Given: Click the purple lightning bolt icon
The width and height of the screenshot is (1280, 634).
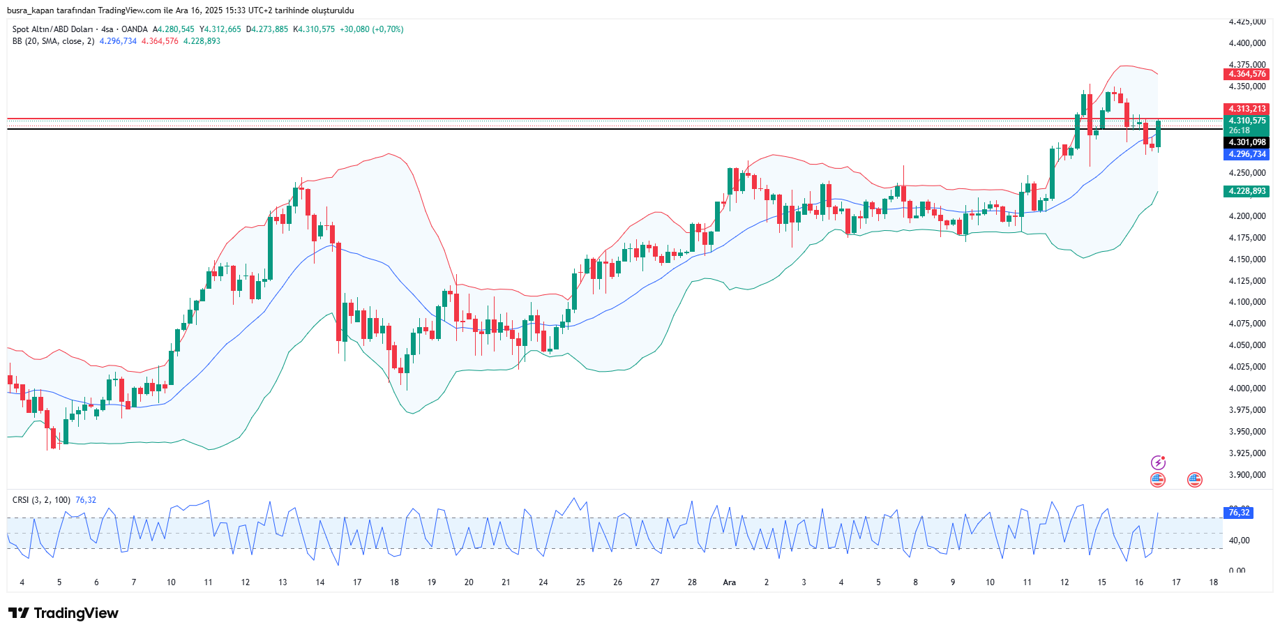Looking at the screenshot, I should (x=1158, y=462).
